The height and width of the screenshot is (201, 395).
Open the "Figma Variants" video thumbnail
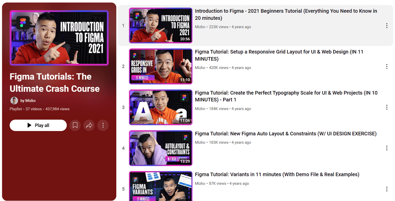click(160, 186)
